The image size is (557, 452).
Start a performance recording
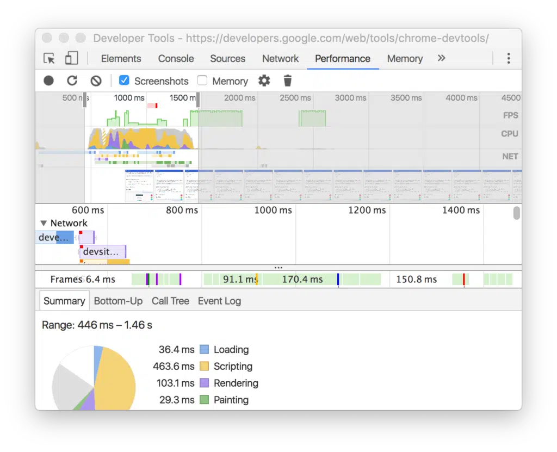(x=48, y=80)
